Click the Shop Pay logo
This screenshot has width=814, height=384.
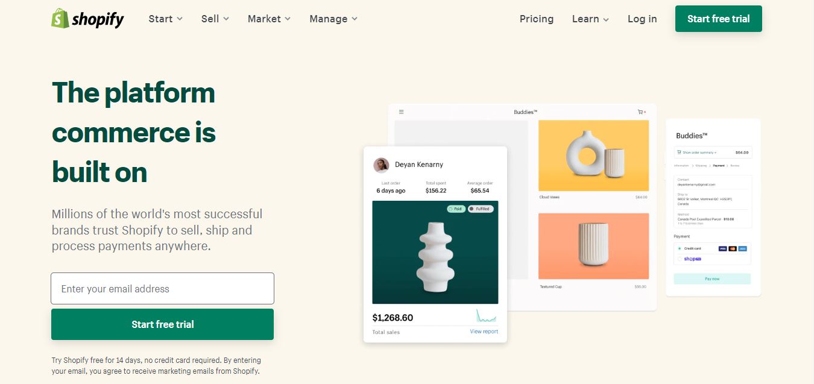(693, 259)
